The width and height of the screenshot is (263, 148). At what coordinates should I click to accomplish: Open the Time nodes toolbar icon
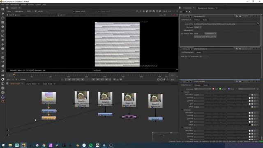pyautogui.click(x=3, y=18)
